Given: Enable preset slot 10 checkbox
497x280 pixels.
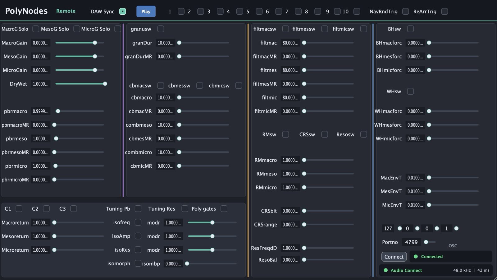Looking at the screenshot, I should [x=357, y=12].
